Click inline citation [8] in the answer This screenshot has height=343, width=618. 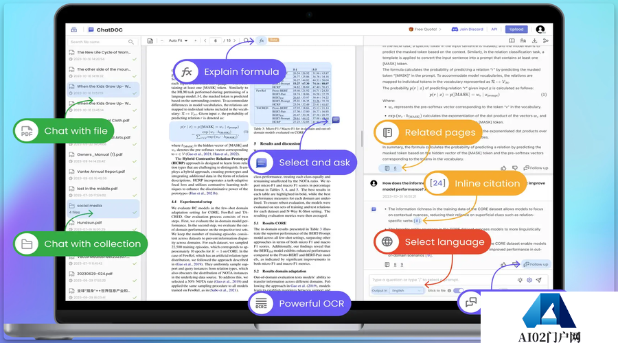coord(417,221)
